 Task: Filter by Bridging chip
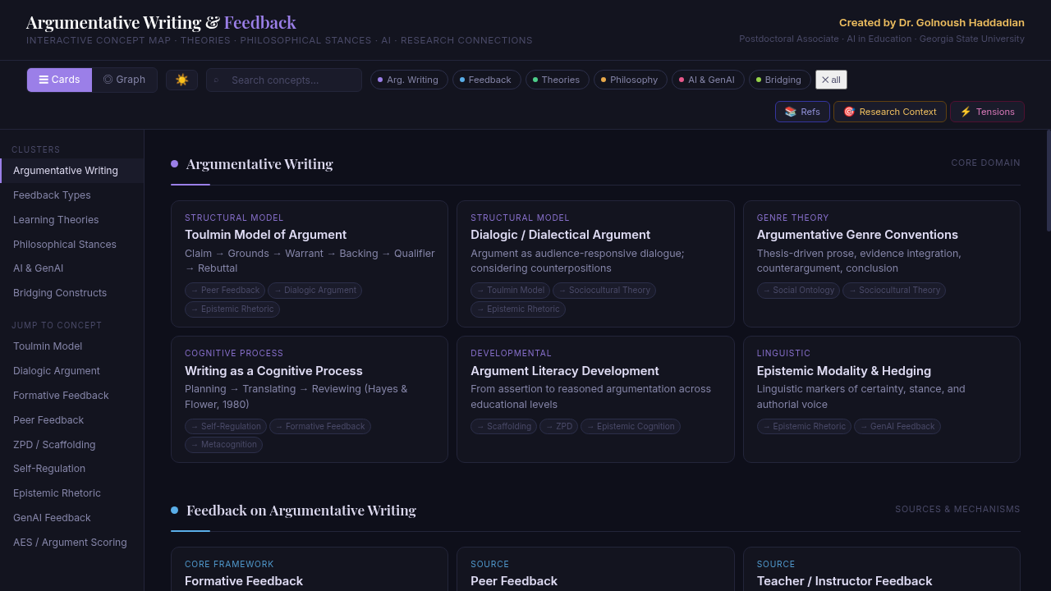tap(779, 80)
